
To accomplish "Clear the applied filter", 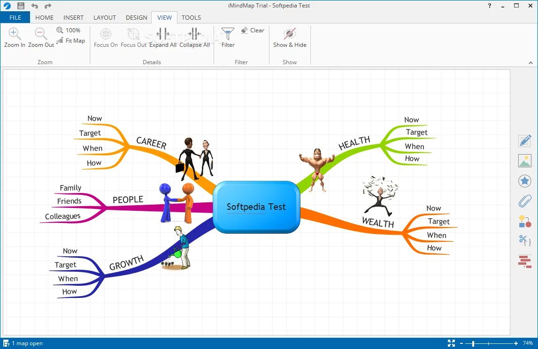I will click(253, 30).
